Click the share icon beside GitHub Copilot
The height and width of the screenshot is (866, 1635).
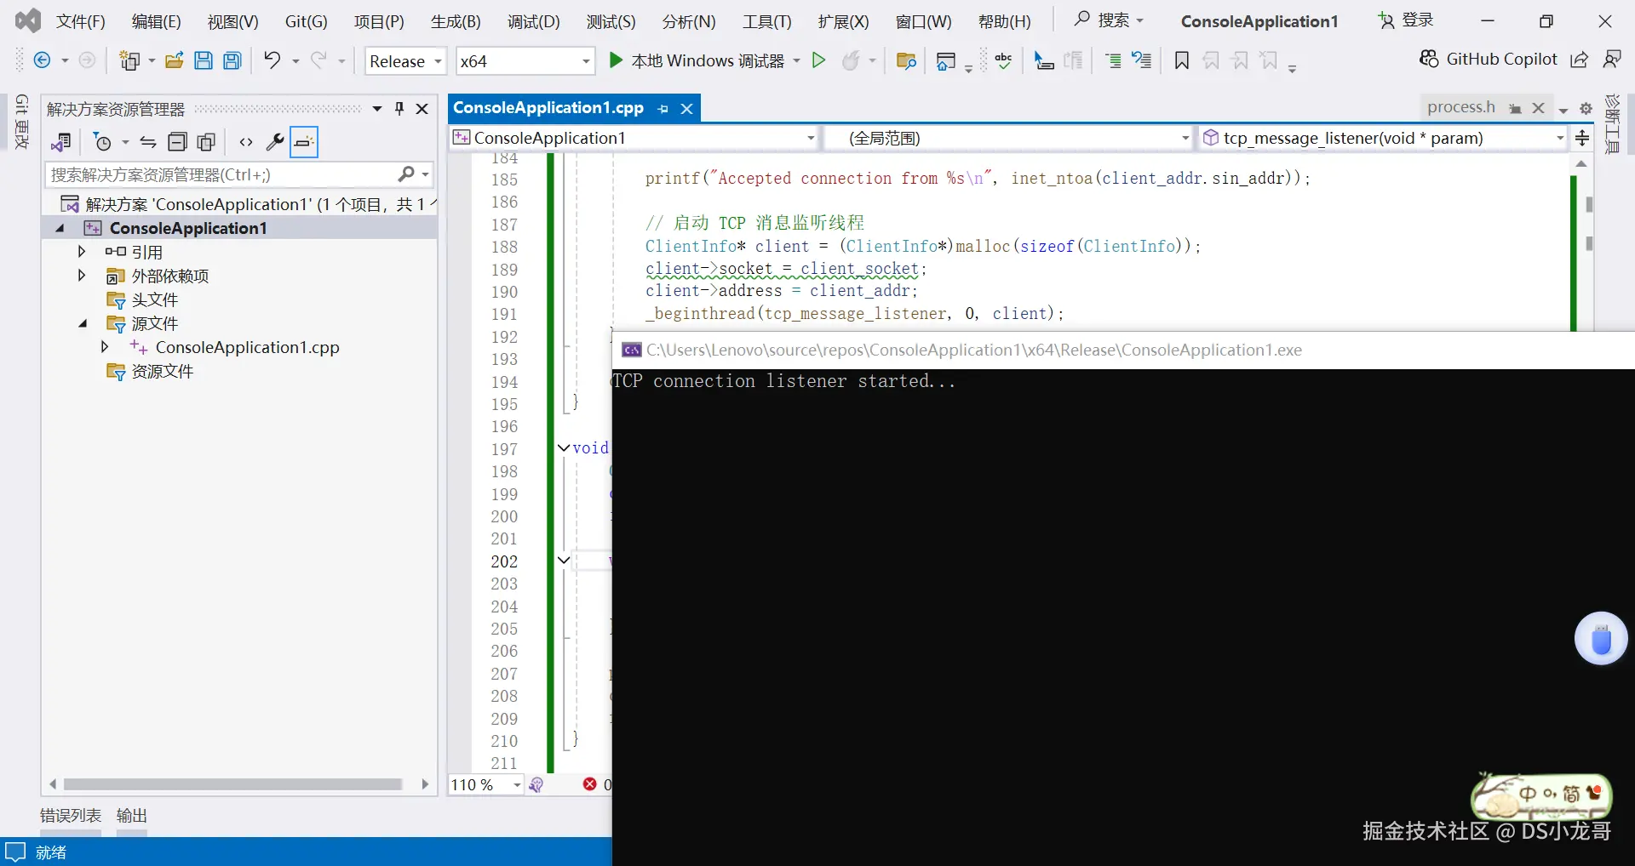click(1579, 59)
